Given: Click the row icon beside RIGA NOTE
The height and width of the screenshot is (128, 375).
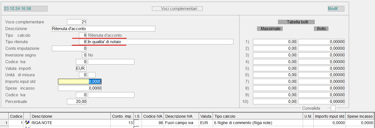Looking at the screenshot, I should 27,122.
